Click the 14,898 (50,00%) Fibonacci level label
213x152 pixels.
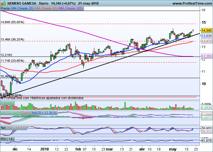(12, 22)
